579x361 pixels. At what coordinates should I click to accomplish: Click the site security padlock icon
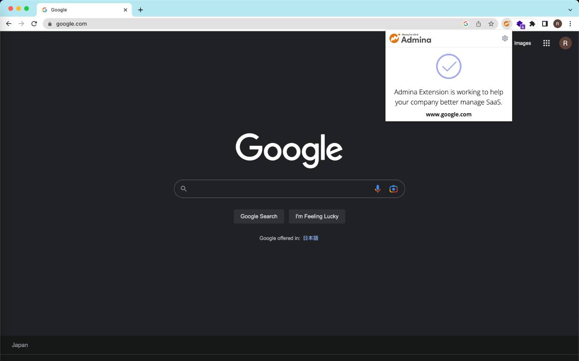pyautogui.click(x=50, y=23)
